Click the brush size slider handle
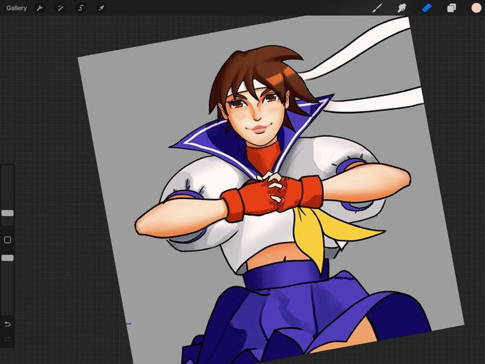Image resolution: width=485 pixels, height=364 pixels. 7,213
